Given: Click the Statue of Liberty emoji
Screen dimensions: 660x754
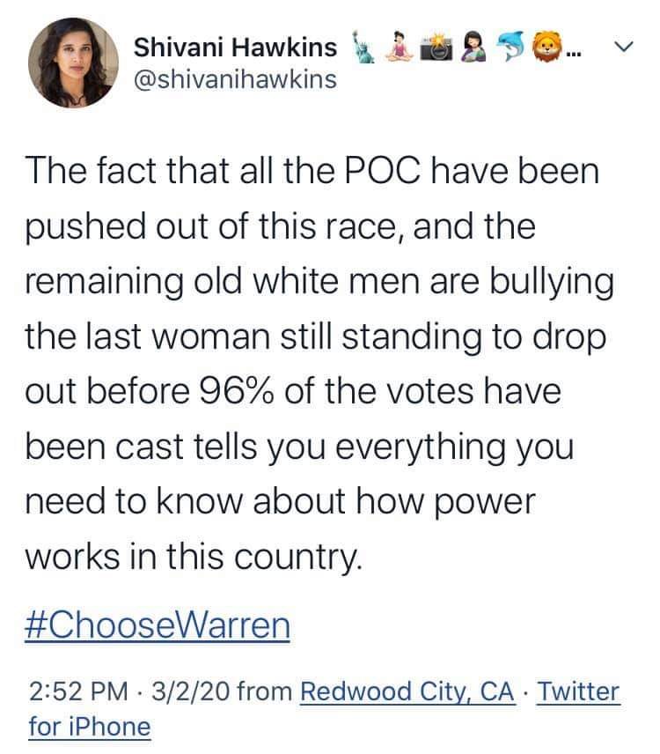Looking at the screenshot, I should click(x=364, y=48).
